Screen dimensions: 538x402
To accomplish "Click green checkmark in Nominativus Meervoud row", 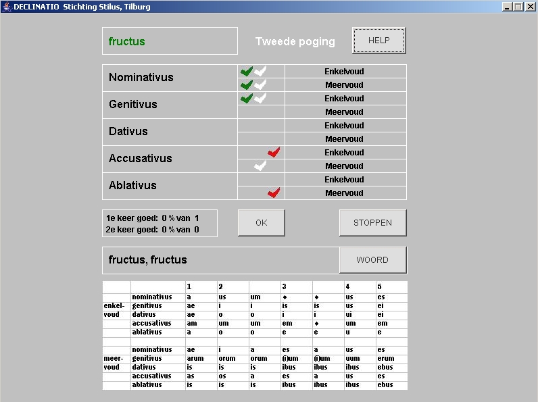I will [x=247, y=84].
